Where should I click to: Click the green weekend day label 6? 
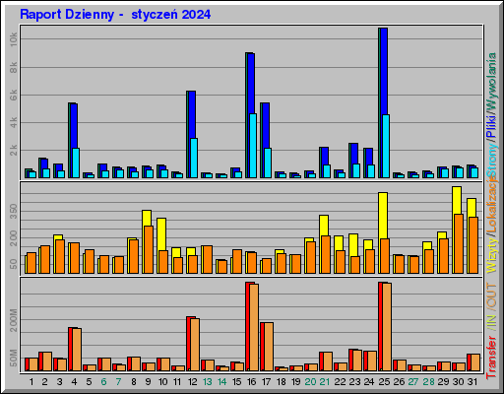pyautogui.click(x=104, y=382)
